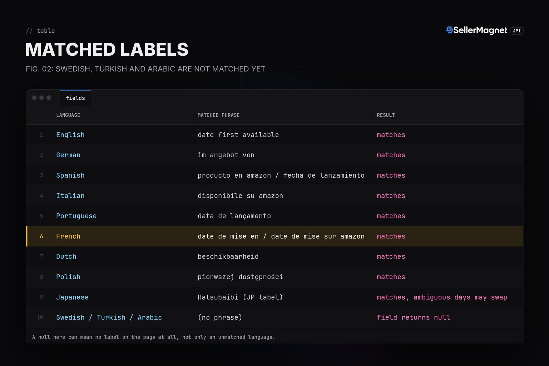Screen dimensions: 549x366
Task: Click the MATCHED PHRASE column header
Action: click(219, 115)
